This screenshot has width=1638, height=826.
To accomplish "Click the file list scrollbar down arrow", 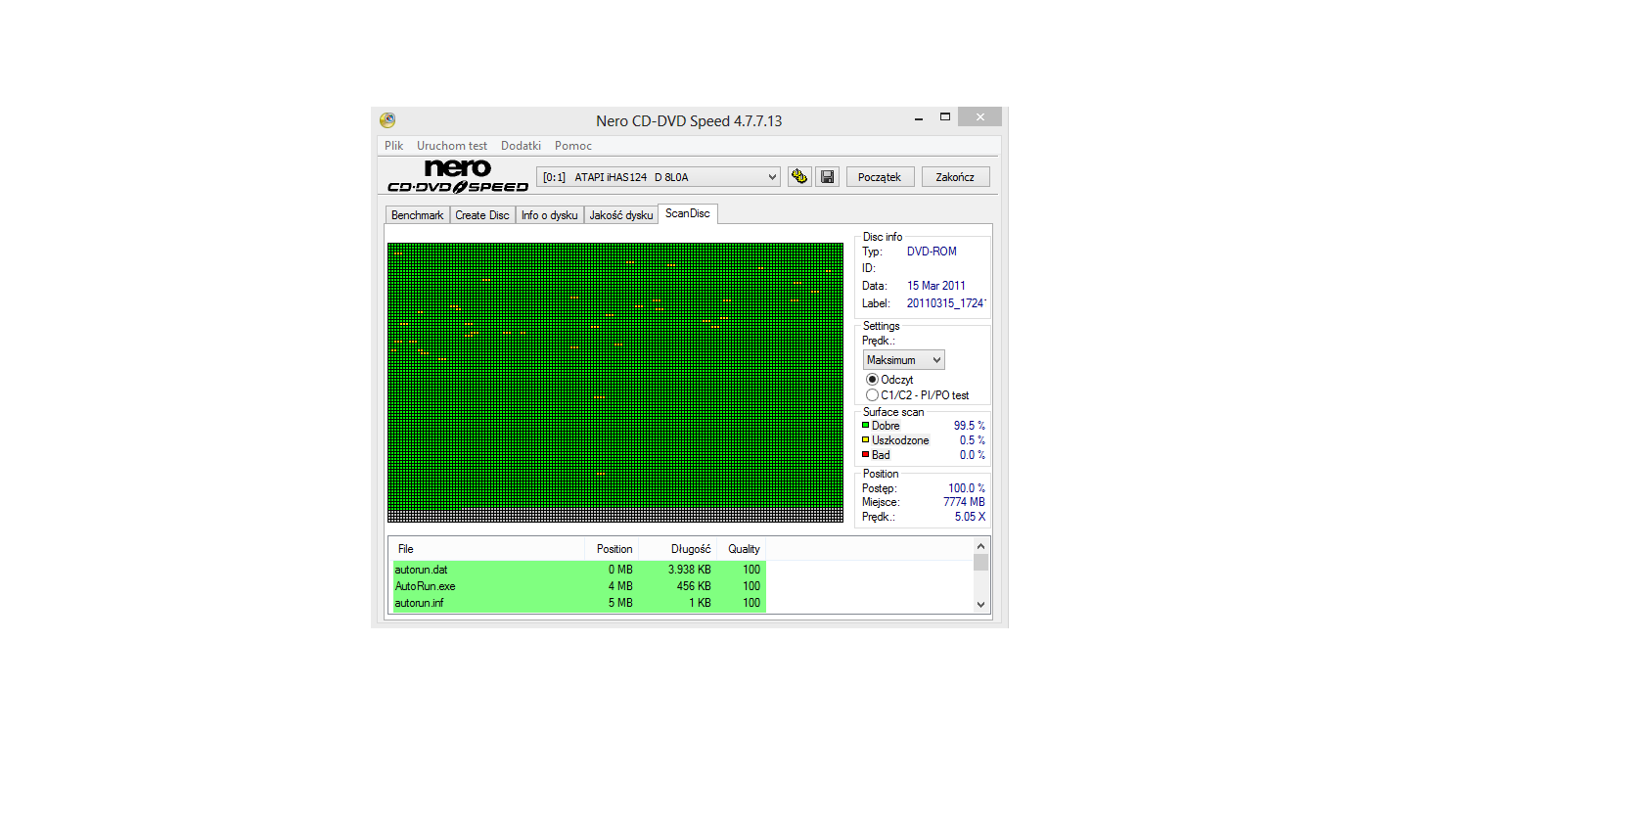I will click(x=980, y=605).
